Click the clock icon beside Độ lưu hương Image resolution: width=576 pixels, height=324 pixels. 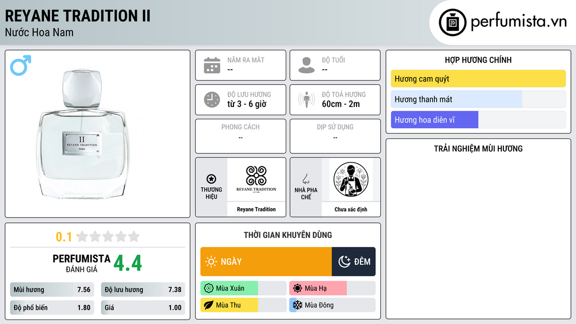click(x=212, y=100)
